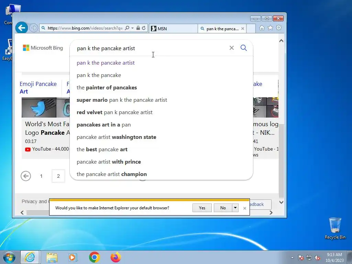The image size is (352, 264).
Task: Click the search magnifier in address bar
Action: click(x=127, y=28)
